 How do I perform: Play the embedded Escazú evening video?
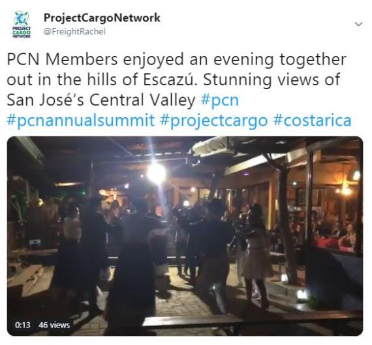pyautogui.click(x=185, y=236)
